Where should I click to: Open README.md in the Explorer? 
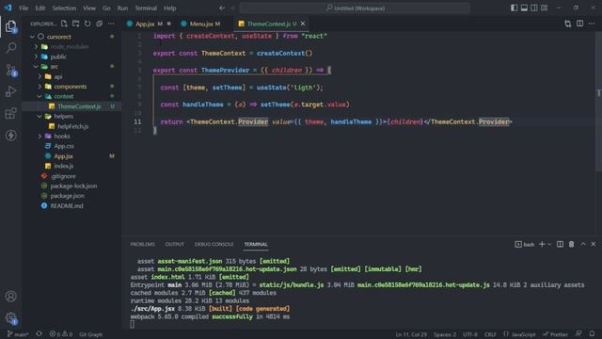tap(67, 205)
